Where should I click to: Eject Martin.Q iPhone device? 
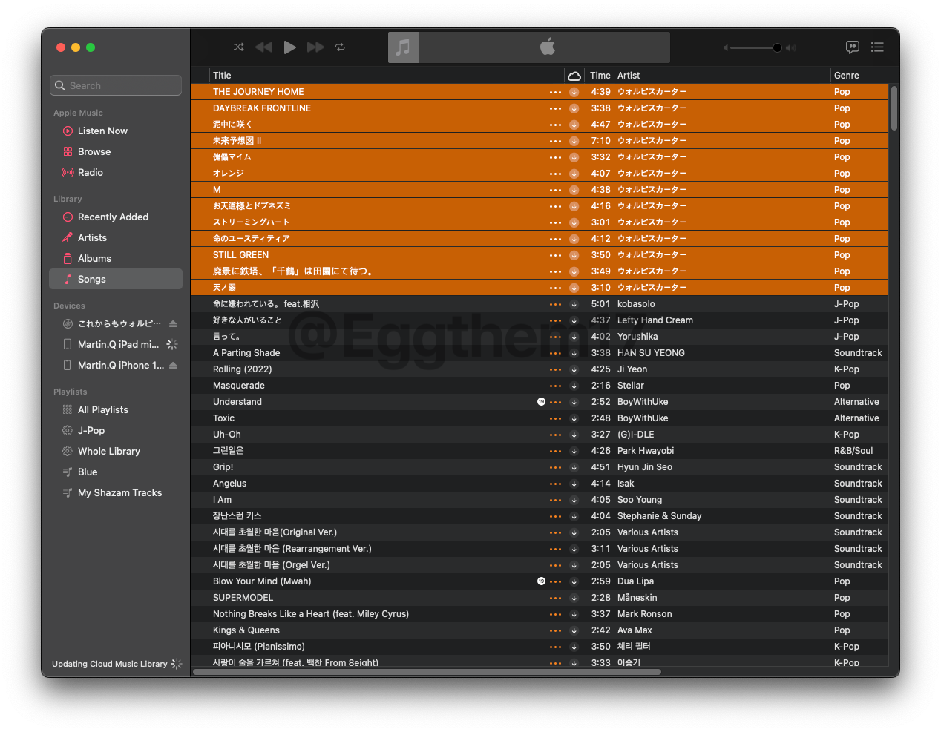[173, 365]
